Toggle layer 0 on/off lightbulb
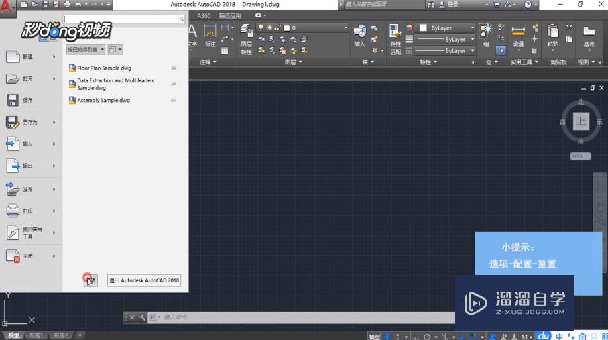The height and width of the screenshot is (340, 608). 261,28
